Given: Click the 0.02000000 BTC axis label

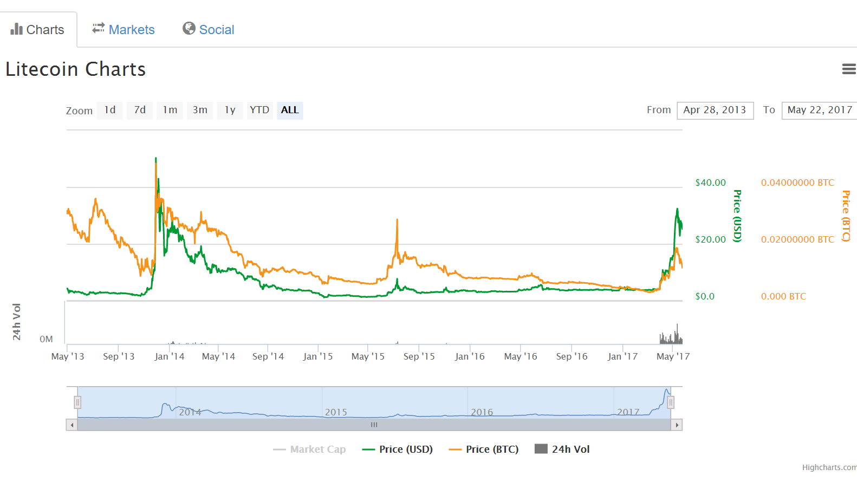Looking at the screenshot, I should pyautogui.click(x=797, y=239).
